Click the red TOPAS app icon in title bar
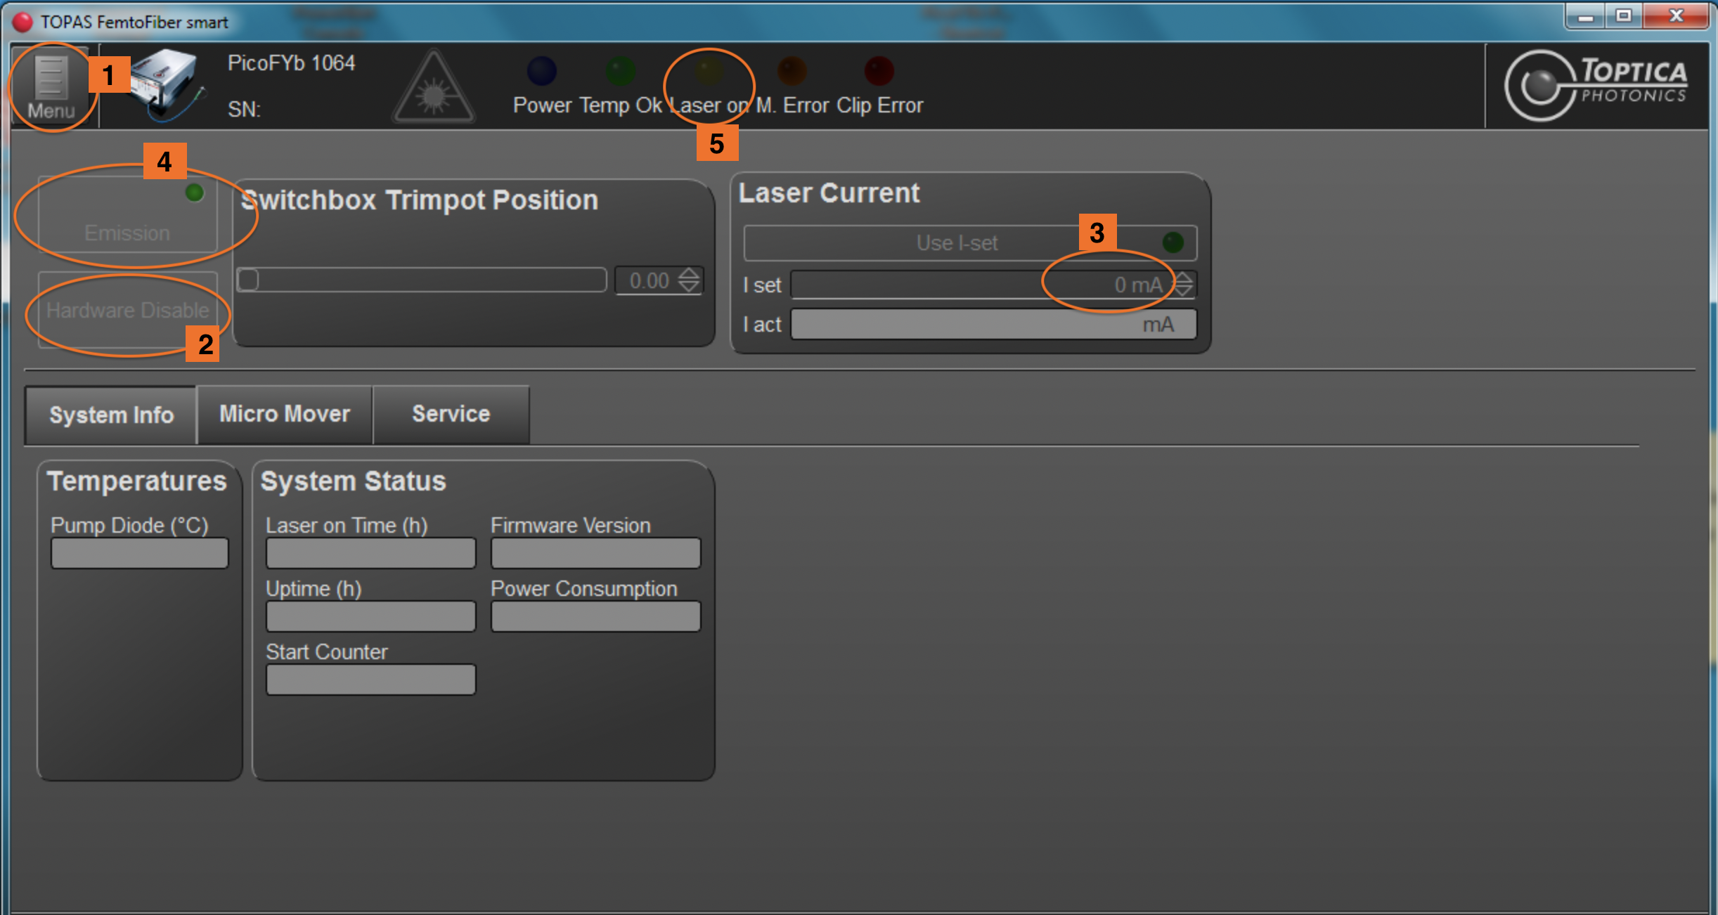1718x915 pixels. [22, 22]
